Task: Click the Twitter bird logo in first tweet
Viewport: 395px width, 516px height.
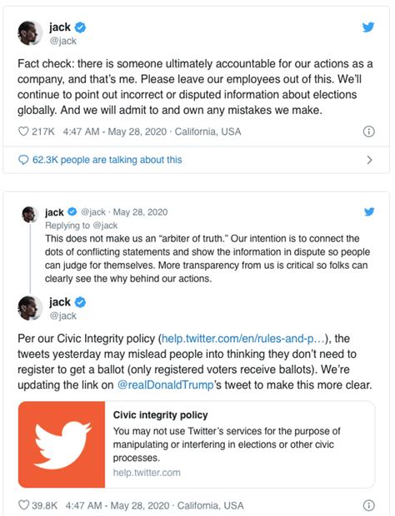Action: click(368, 27)
